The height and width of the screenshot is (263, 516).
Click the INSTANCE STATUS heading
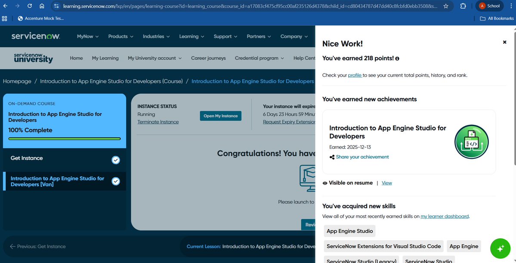(157, 106)
